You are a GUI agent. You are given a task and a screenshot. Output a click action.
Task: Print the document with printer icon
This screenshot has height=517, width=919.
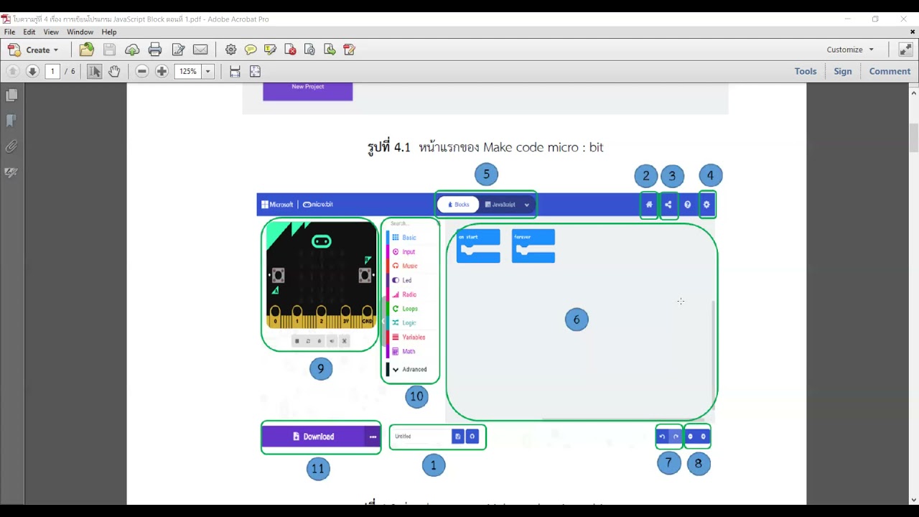click(155, 50)
